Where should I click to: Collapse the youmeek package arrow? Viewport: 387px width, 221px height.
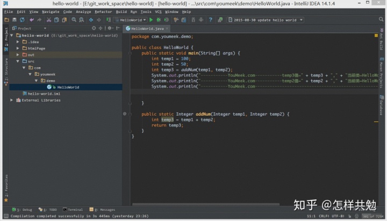tap(30, 74)
